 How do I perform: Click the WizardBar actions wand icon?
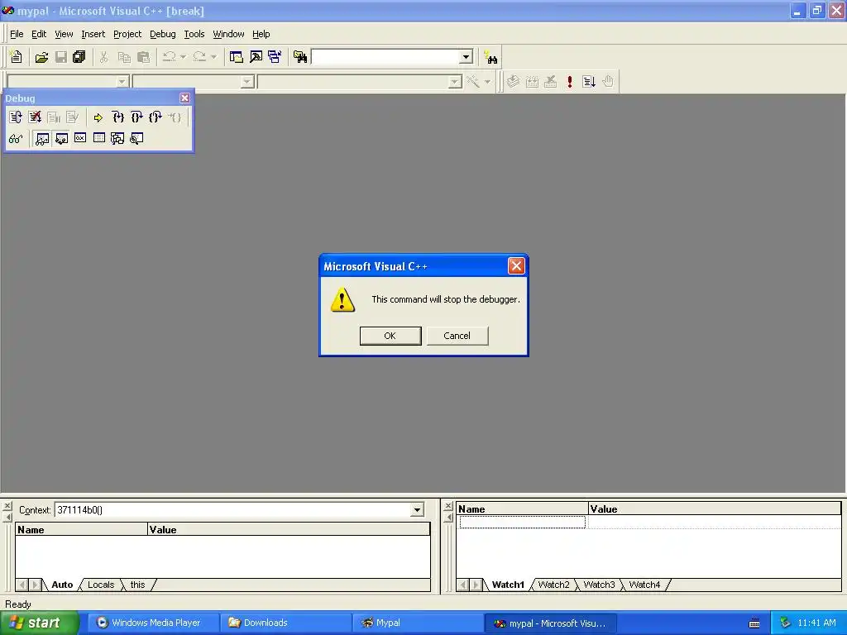tap(472, 82)
